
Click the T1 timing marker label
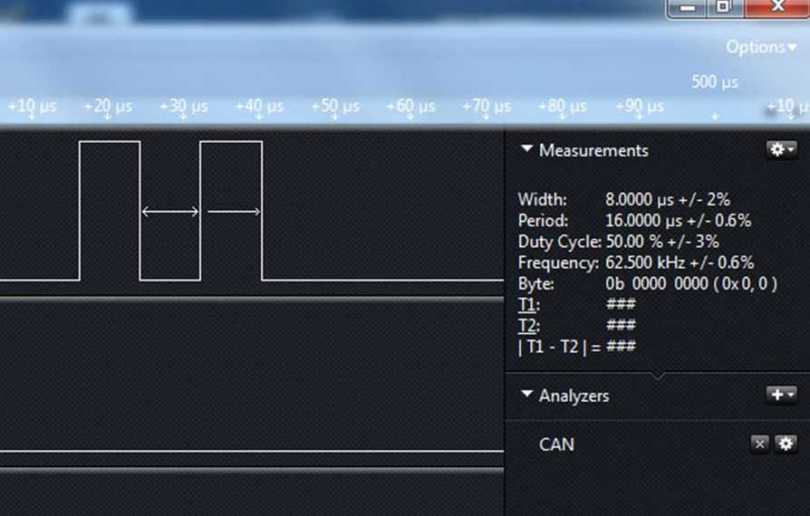pos(528,305)
